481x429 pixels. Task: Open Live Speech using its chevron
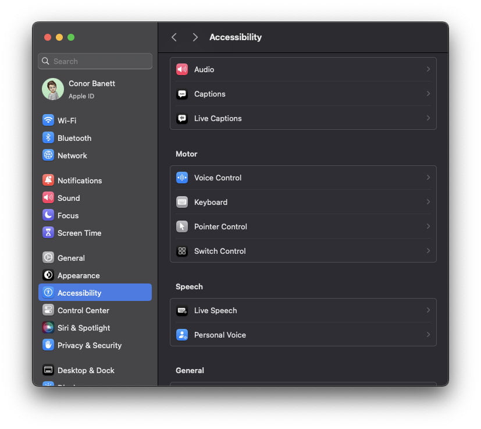click(x=429, y=310)
